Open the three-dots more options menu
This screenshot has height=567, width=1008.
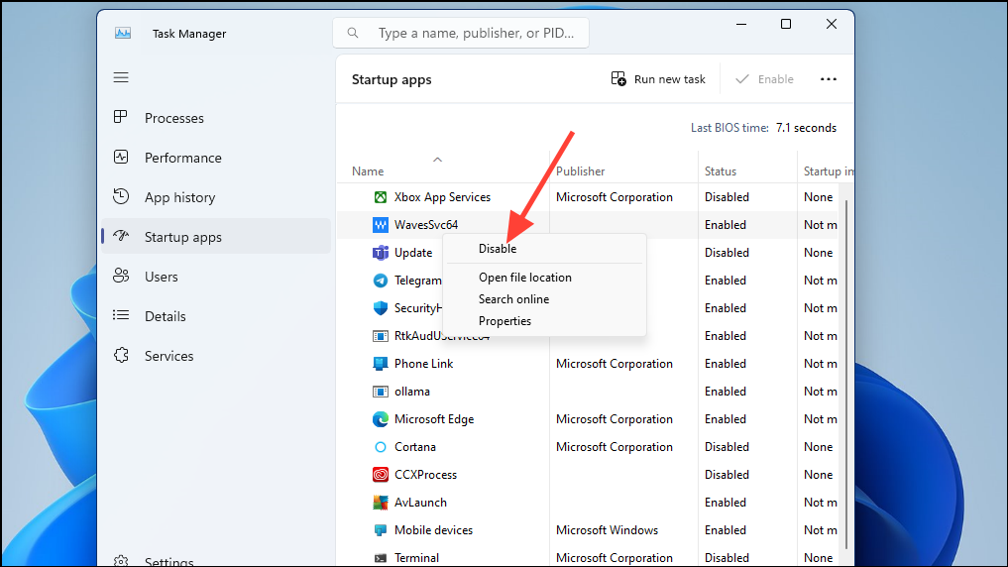tap(828, 79)
